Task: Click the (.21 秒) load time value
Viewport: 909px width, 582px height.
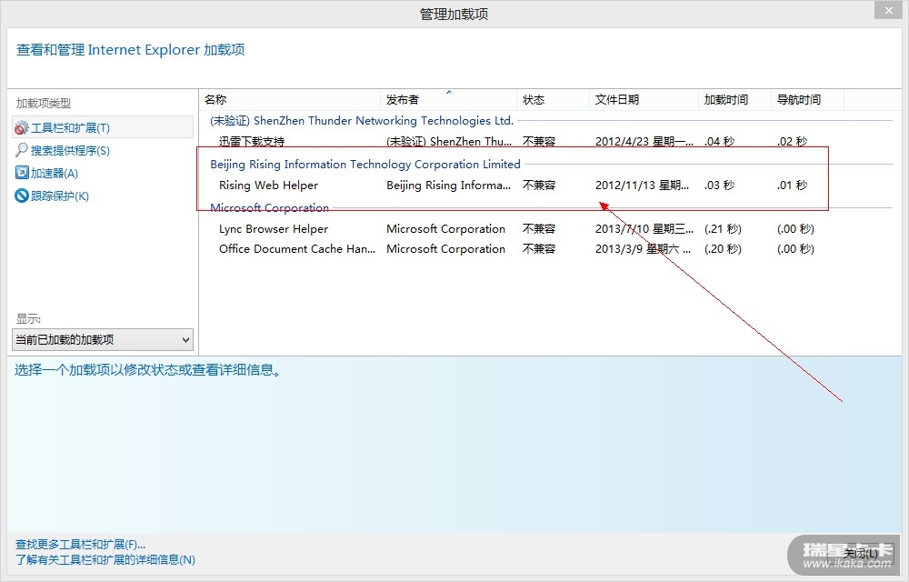Action: coord(723,229)
